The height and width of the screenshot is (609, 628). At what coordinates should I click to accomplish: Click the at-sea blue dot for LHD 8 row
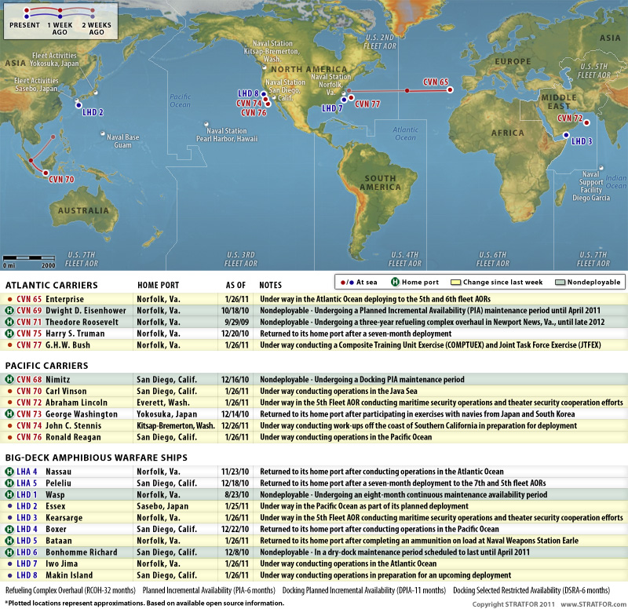9,575
